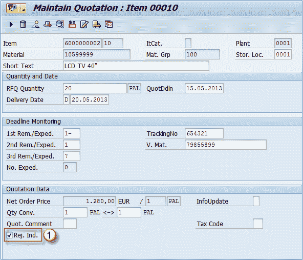Click the hat header icon
Viewport: 303px width, 260px height.
click(48, 25)
